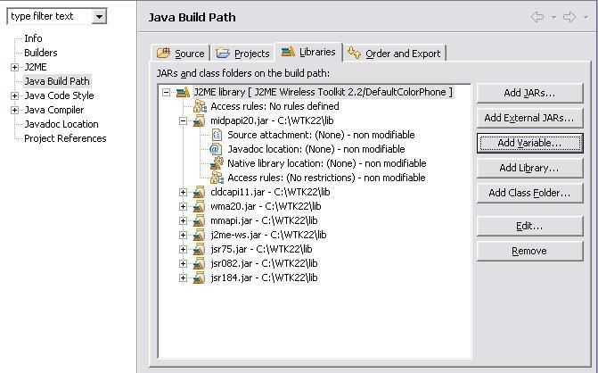Click the Source tab folder icon
This screenshot has width=598, height=373.
pyautogui.click(x=164, y=53)
